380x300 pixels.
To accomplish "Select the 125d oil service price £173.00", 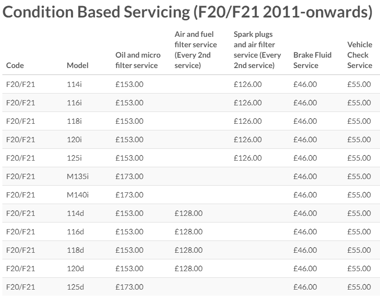I will click(129, 287).
